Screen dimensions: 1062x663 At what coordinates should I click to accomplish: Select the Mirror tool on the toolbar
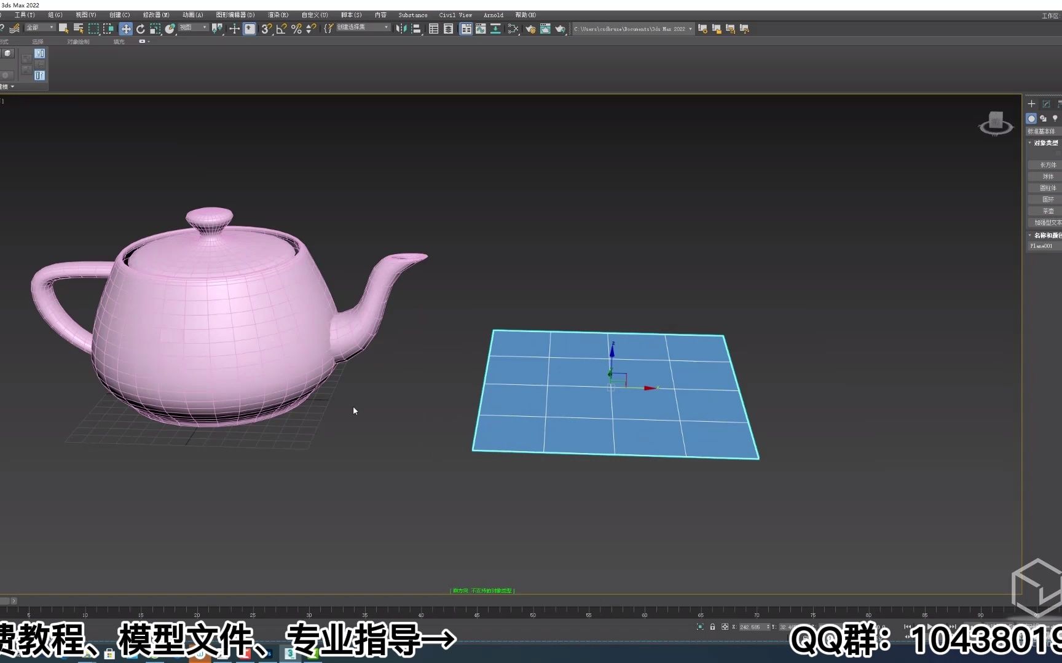(x=401, y=28)
